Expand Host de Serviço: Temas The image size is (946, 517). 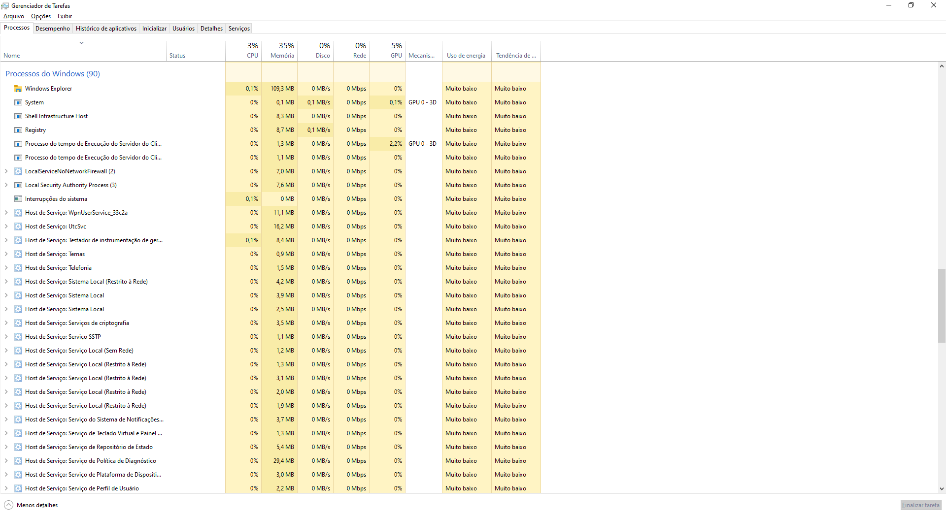tap(6, 254)
